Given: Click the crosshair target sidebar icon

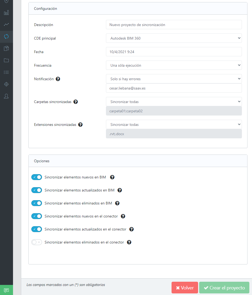Looking at the screenshot, I should (6, 84).
